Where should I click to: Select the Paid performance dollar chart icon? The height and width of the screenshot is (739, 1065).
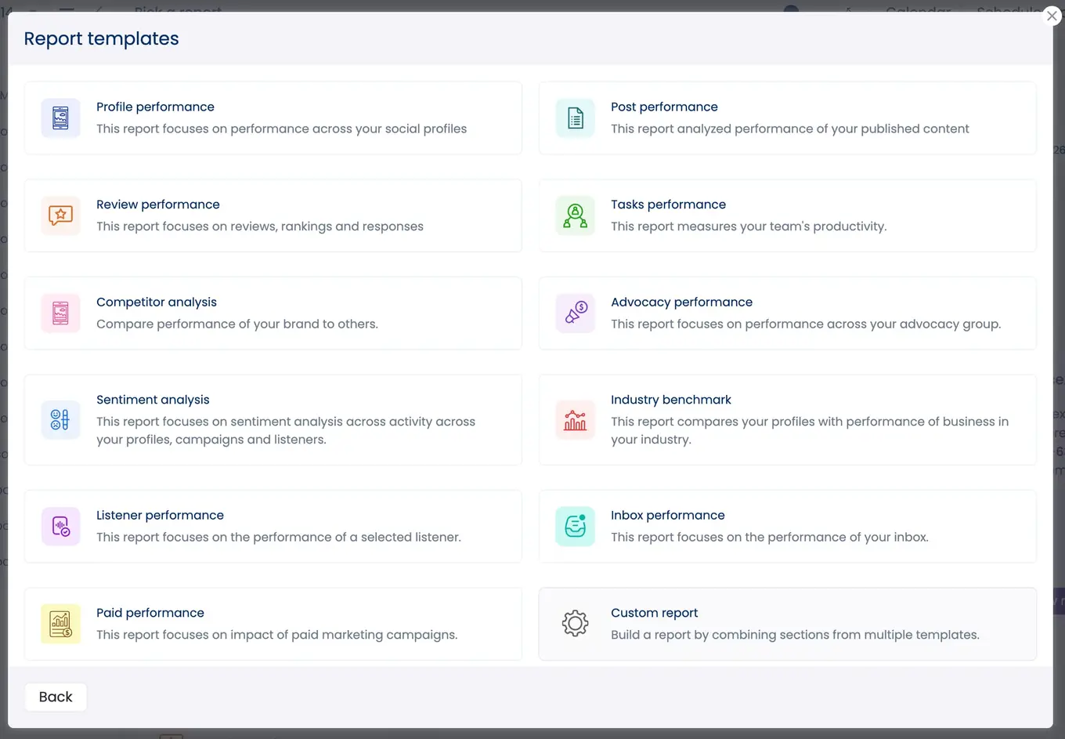pyautogui.click(x=60, y=624)
